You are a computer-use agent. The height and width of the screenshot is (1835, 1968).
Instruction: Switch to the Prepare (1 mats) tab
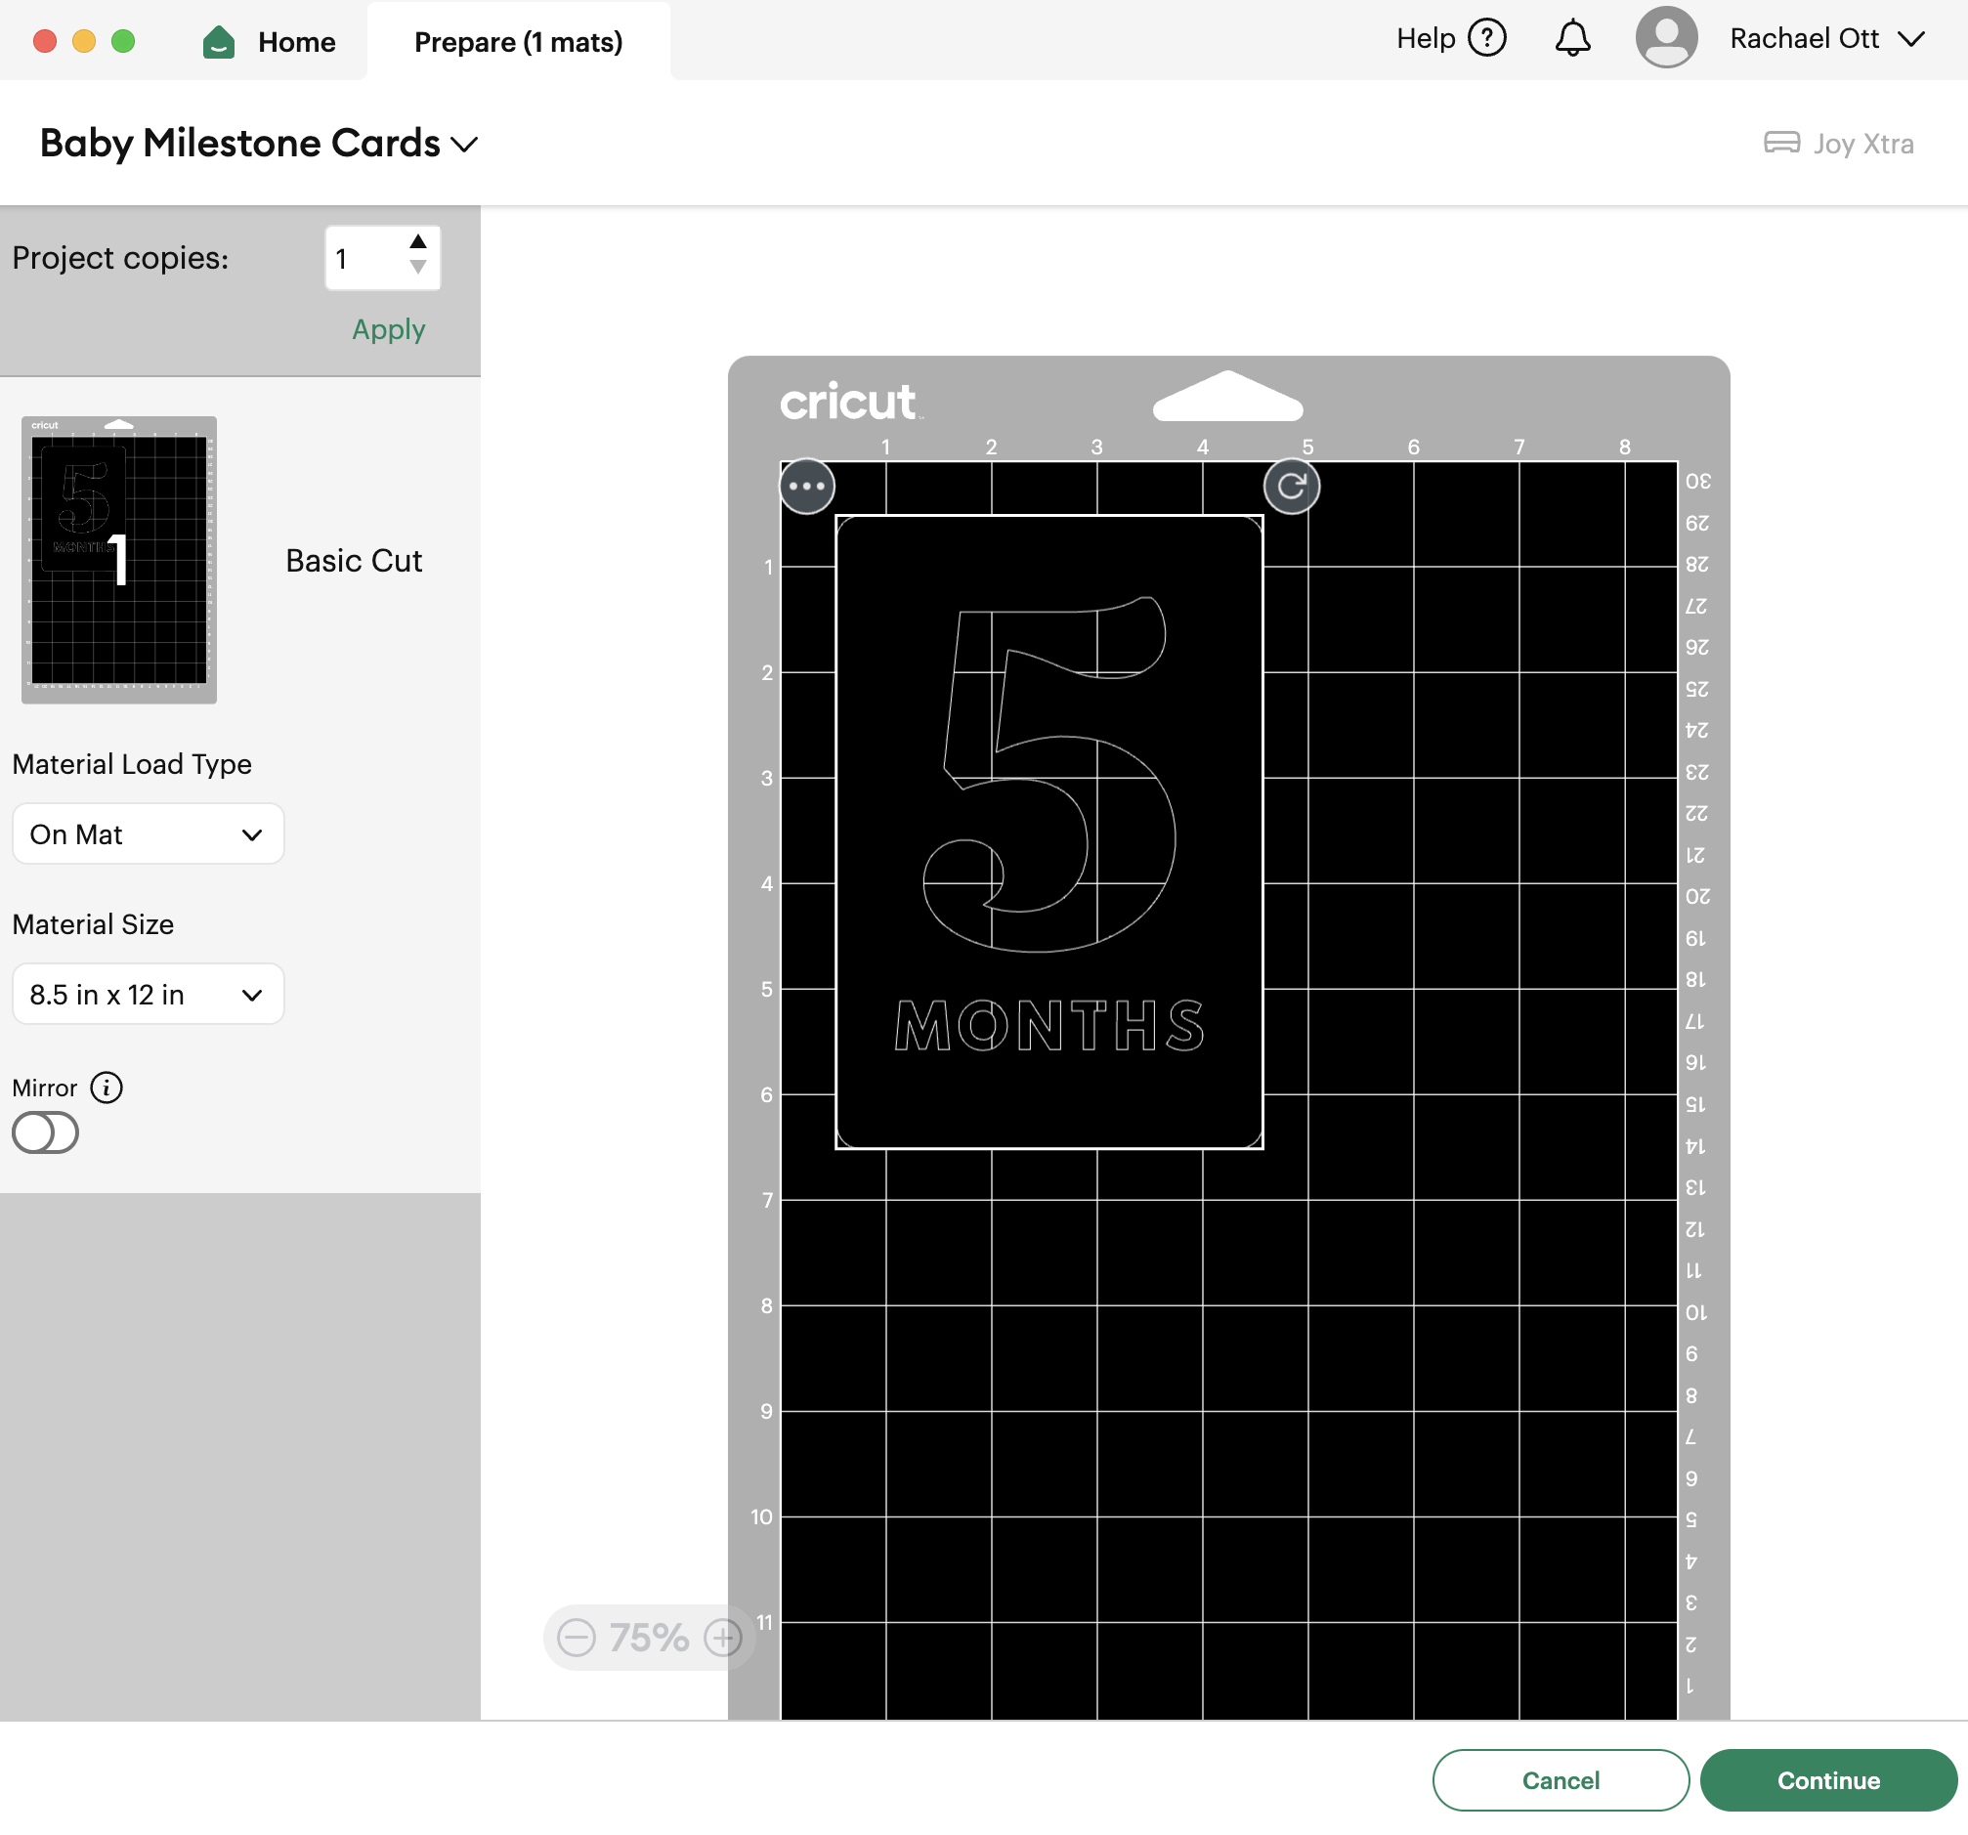click(518, 42)
